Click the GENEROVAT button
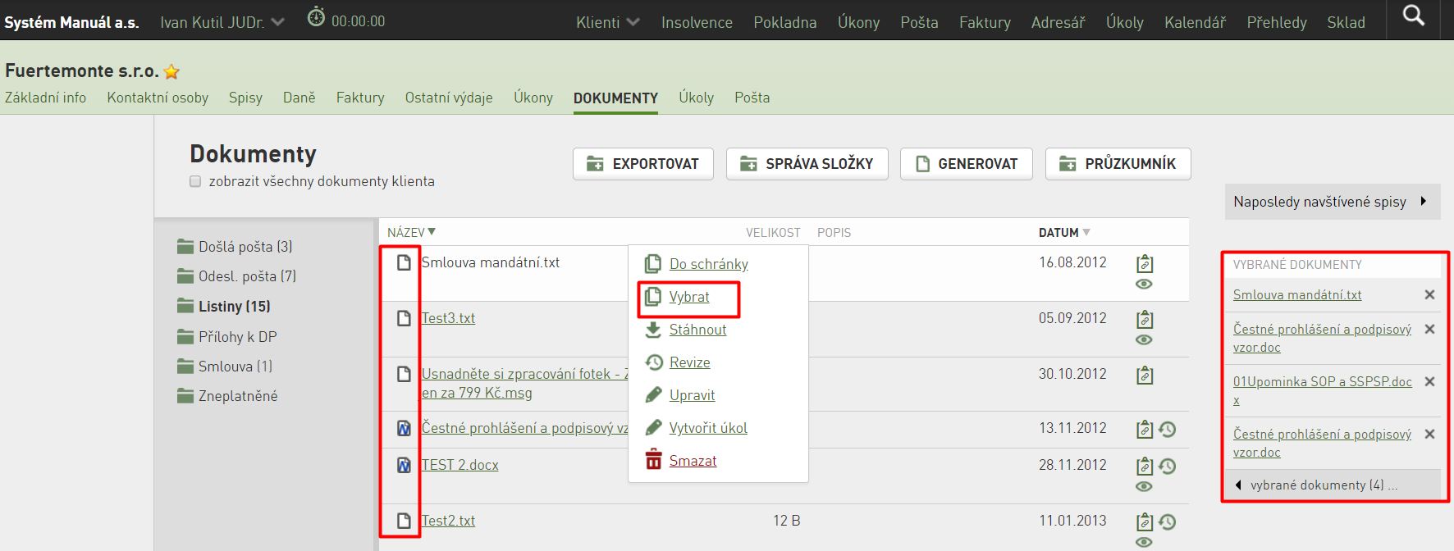The width and height of the screenshot is (1454, 551). 967,164
